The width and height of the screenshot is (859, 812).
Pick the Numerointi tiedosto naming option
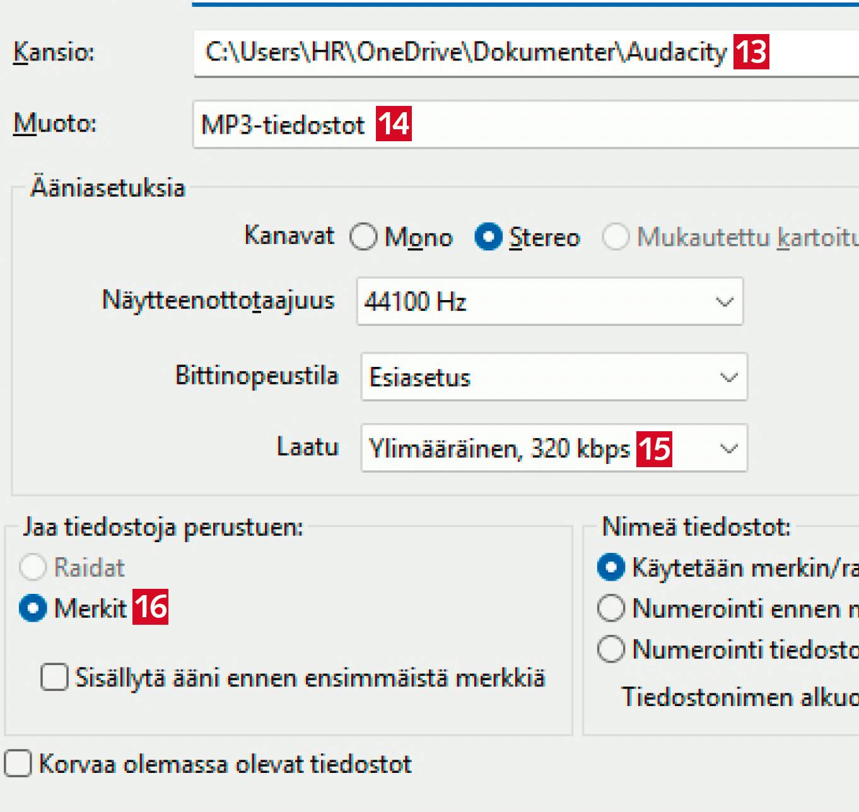(x=611, y=649)
